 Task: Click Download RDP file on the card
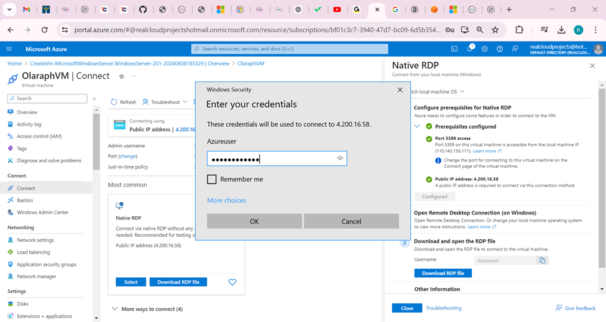pyautogui.click(x=178, y=282)
